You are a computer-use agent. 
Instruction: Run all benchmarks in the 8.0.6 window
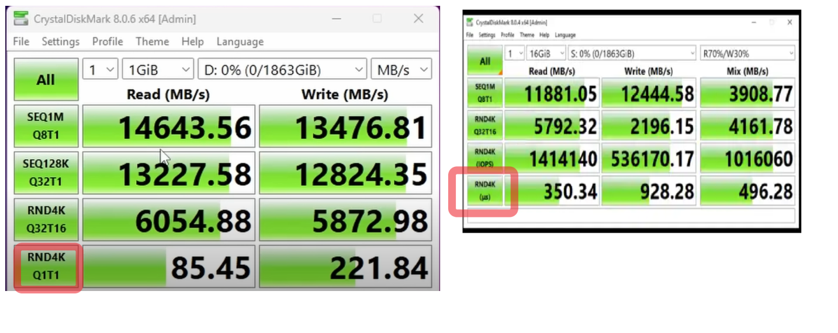pyautogui.click(x=46, y=79)
